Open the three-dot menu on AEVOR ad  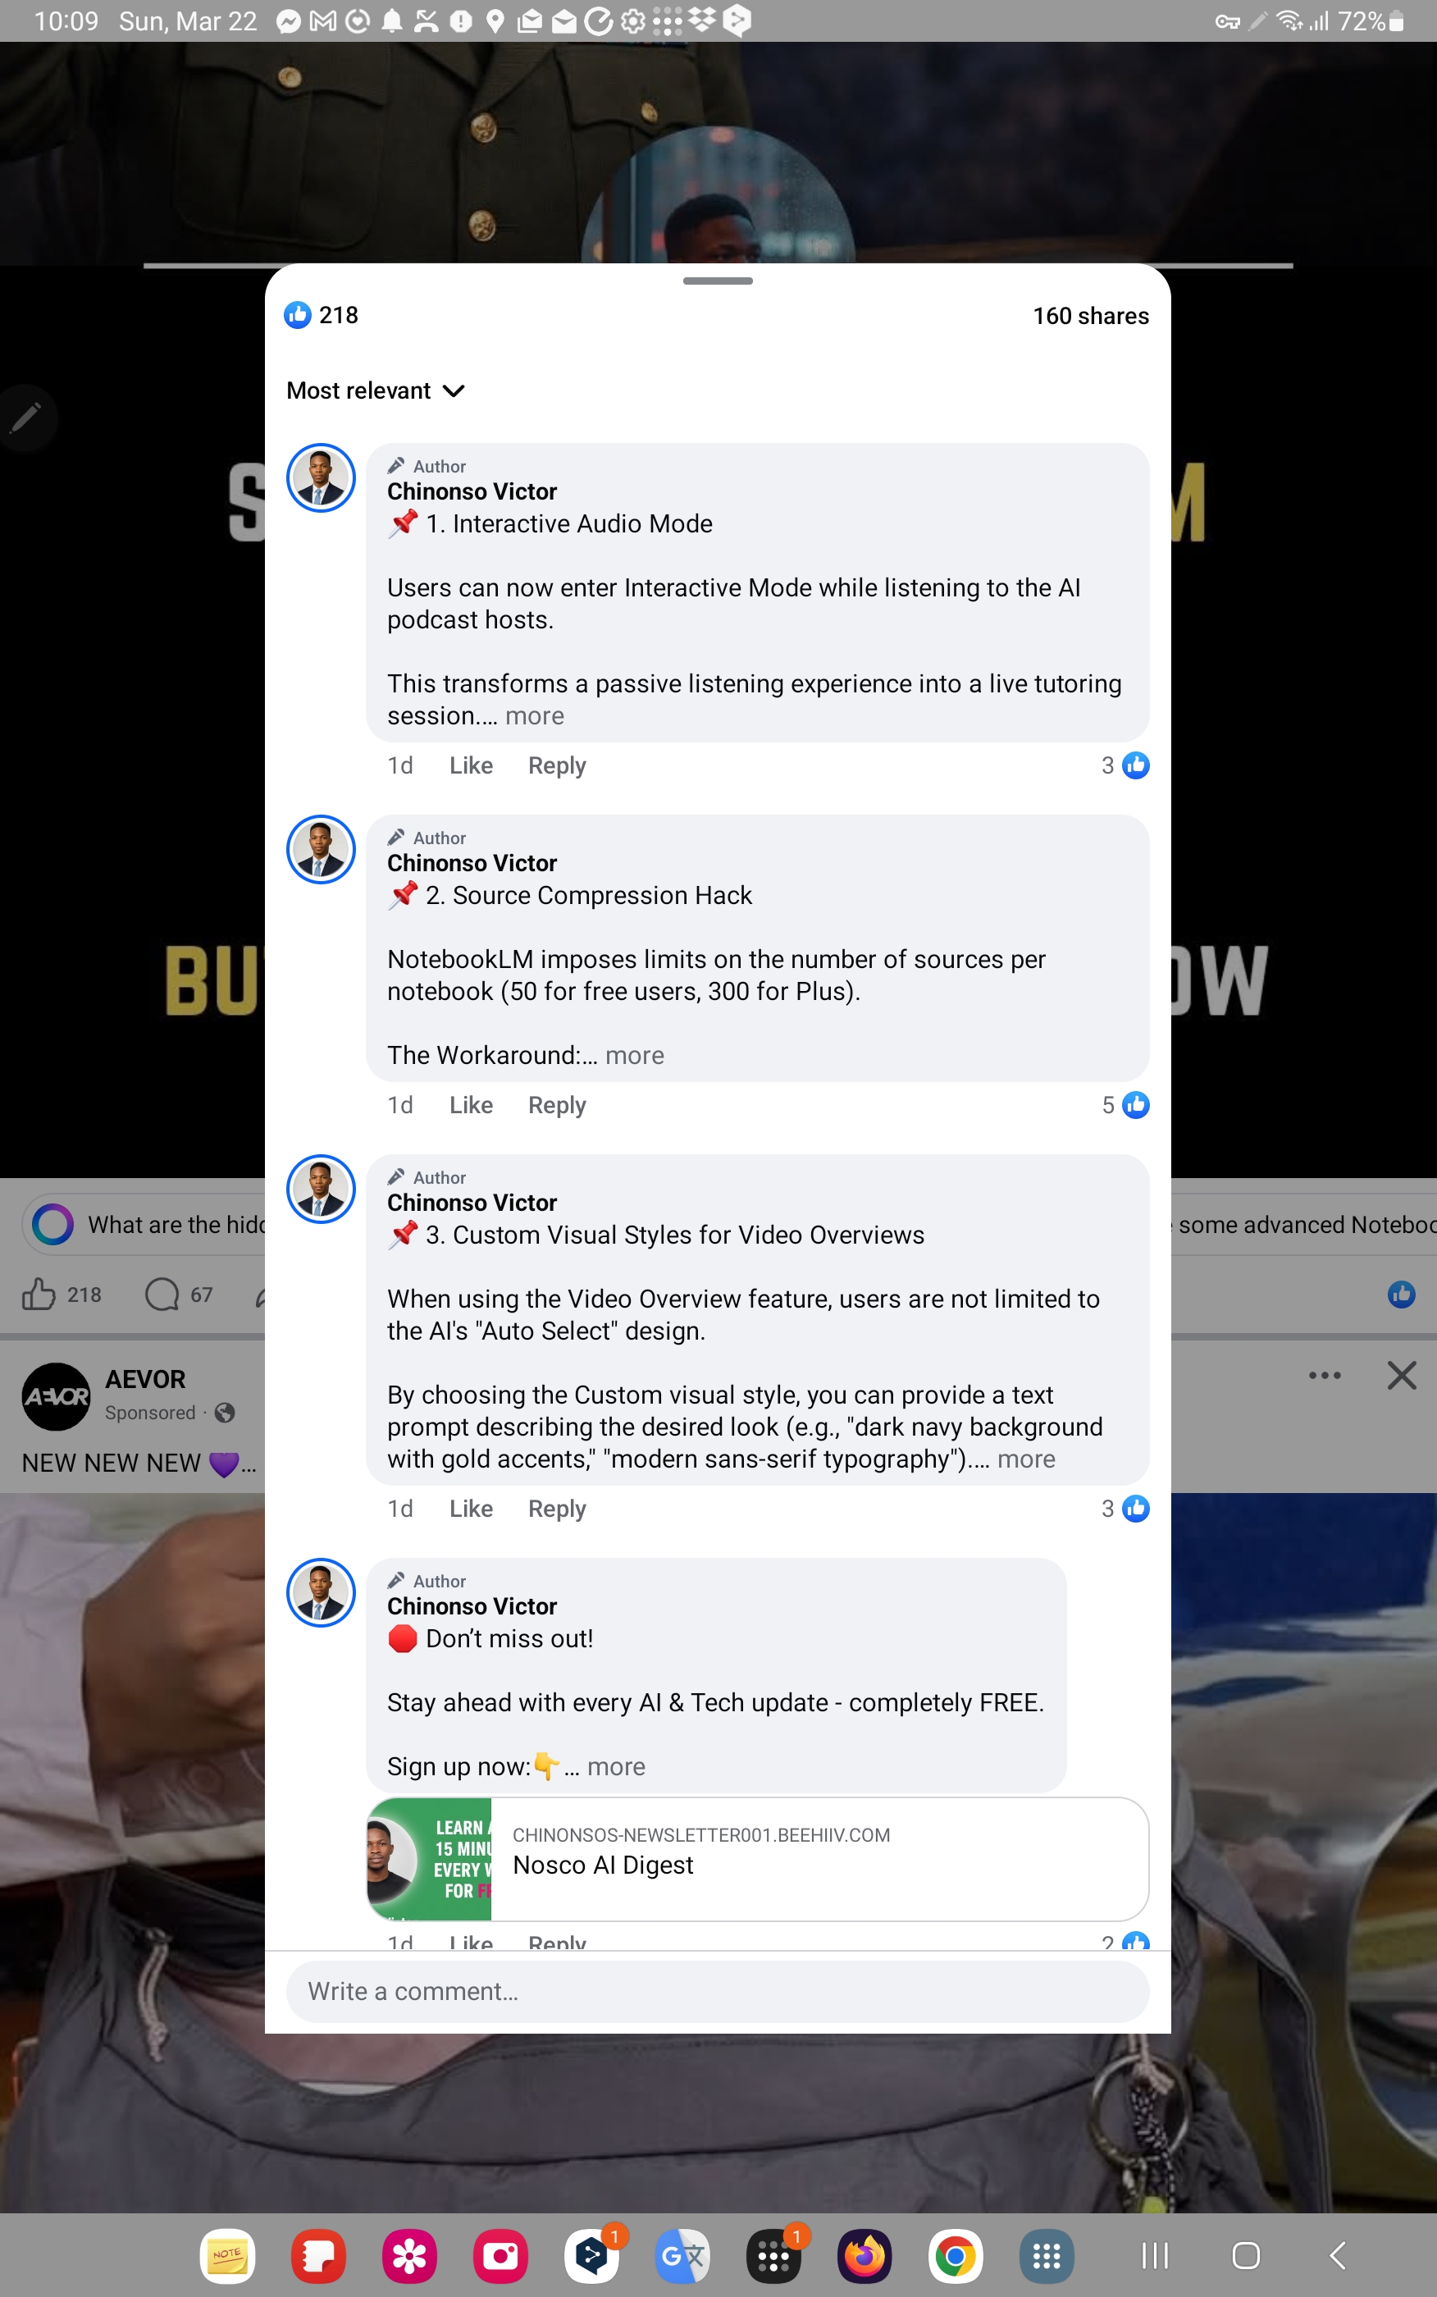point(1324,1375)
